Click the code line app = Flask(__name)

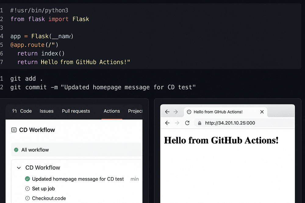click(42, 36)
